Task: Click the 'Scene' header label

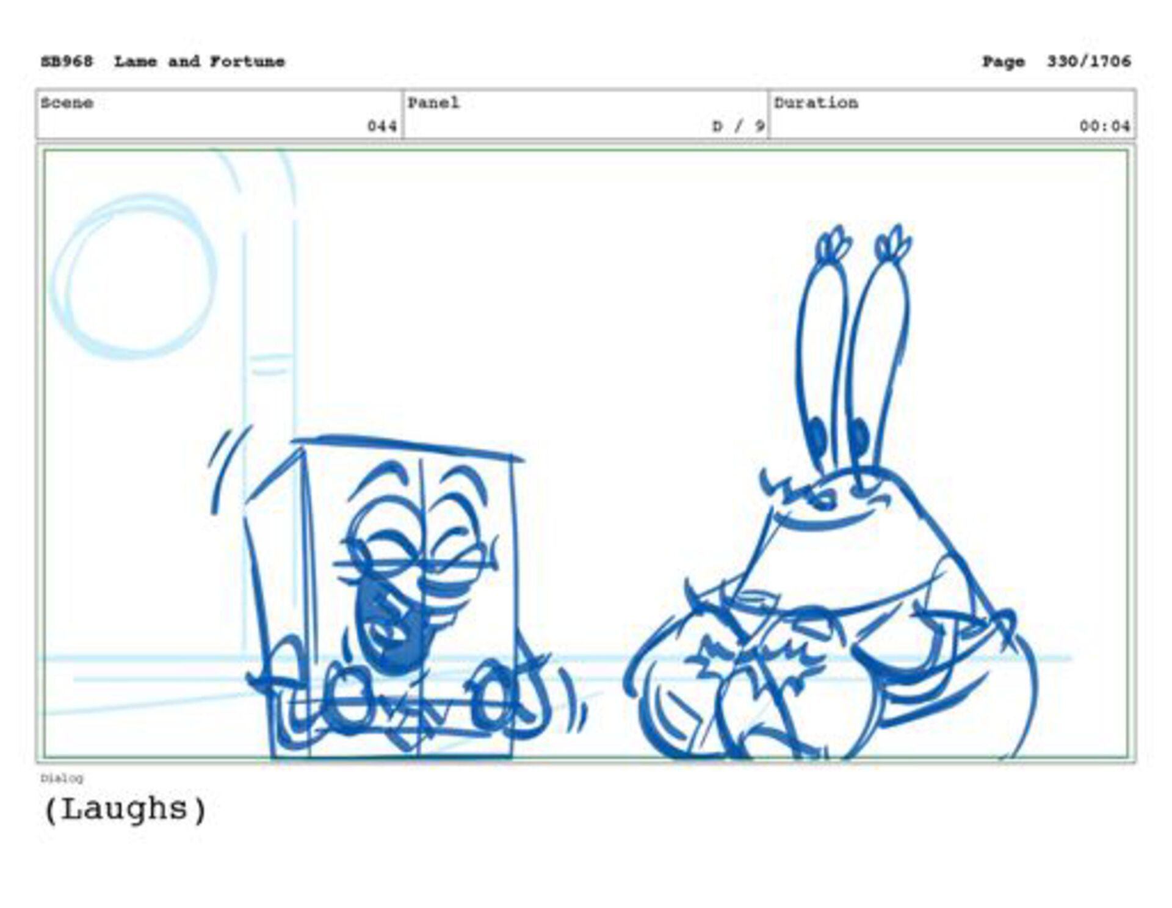Action: click(x=67, y=103)
